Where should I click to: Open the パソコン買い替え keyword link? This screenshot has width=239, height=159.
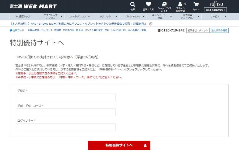pyautogui.click(x=94, y=30)
